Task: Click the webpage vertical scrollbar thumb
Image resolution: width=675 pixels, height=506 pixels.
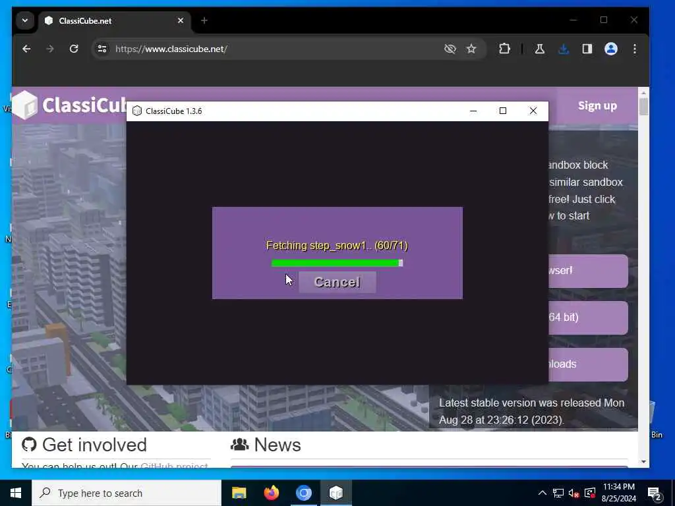Action: pyautogui.click(x=643, y=107)
